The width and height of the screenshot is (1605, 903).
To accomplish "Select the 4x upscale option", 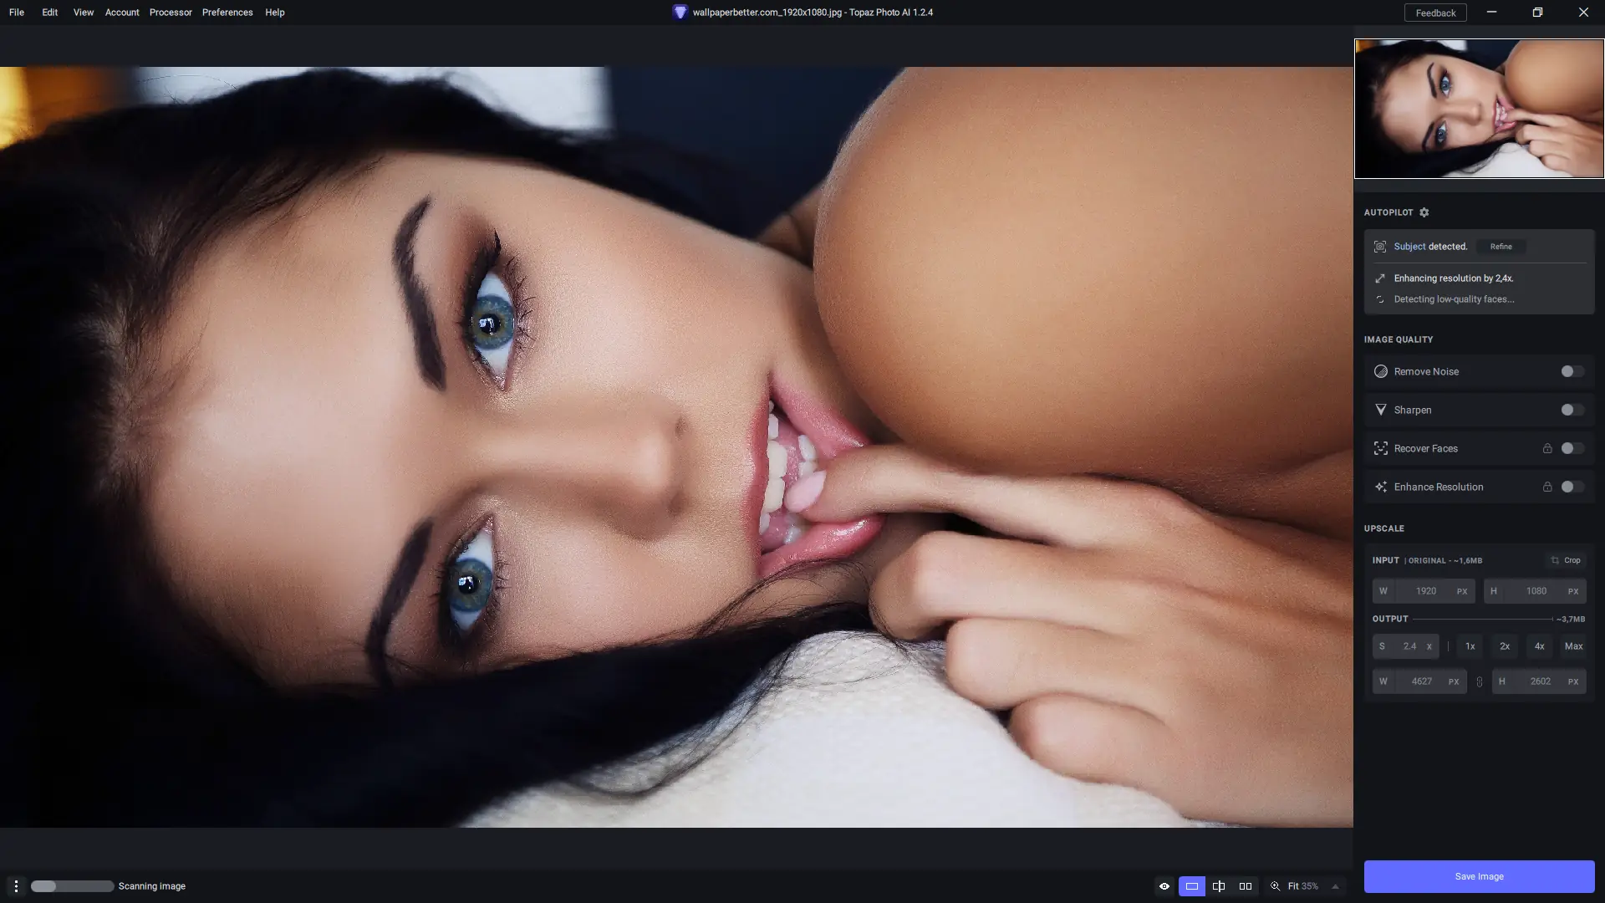I will (1539, 646).
